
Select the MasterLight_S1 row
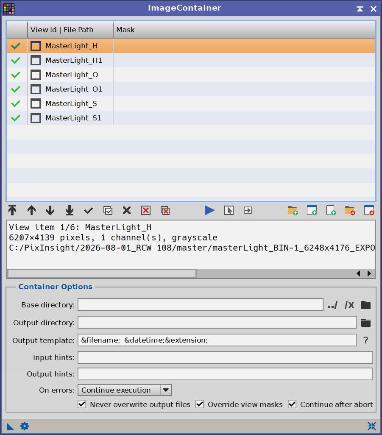point(191,118)
